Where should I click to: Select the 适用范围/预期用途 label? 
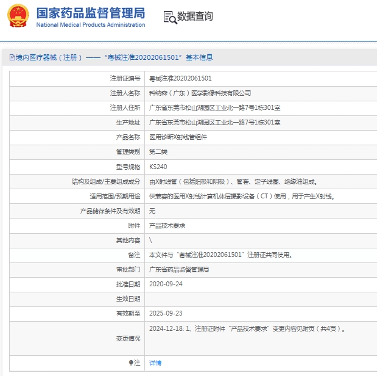click(115, 196)
